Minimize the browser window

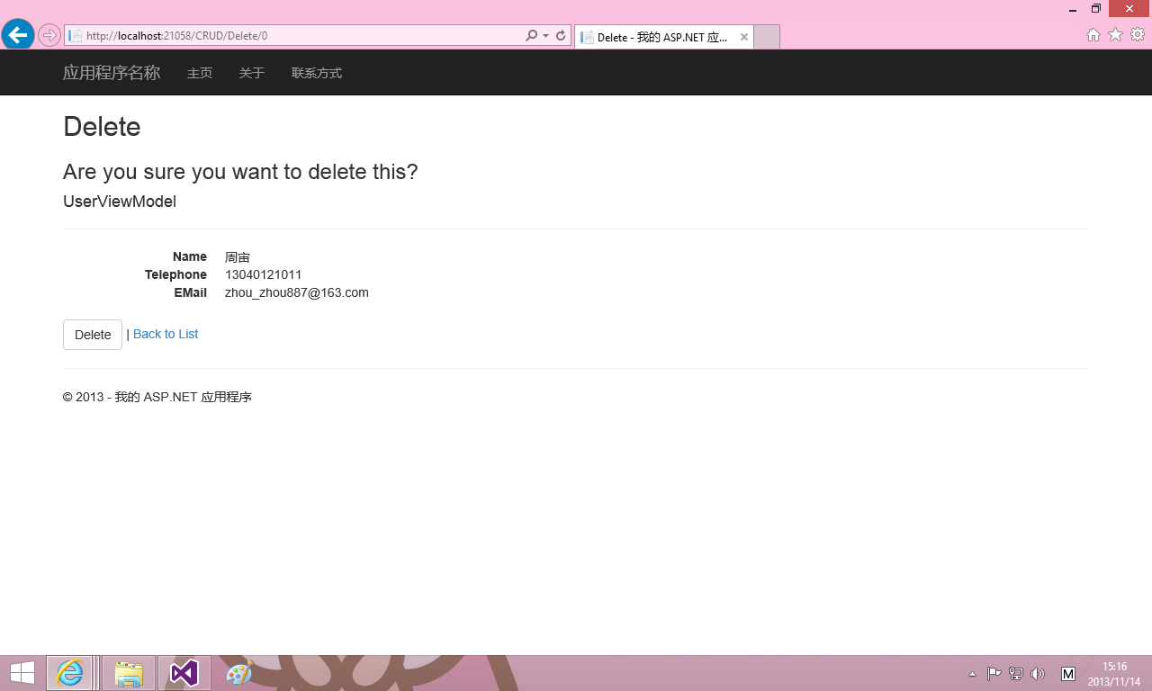pyautogui.click(x=1073, y=9)
